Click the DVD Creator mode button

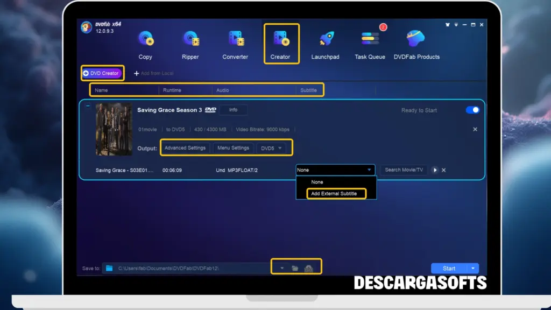coord(102,73)
